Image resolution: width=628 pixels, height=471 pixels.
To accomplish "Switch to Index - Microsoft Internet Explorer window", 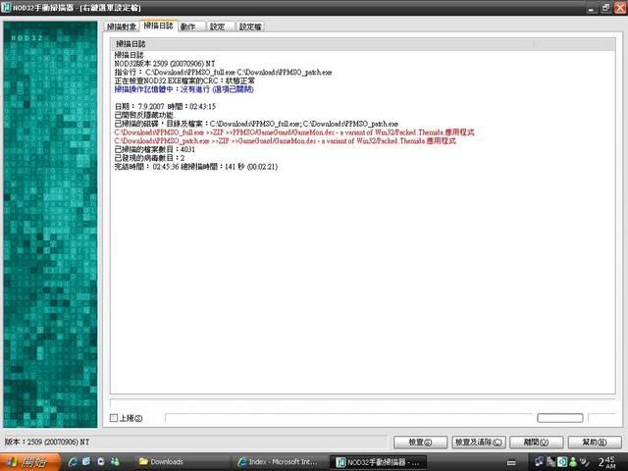I will [280, 461].
